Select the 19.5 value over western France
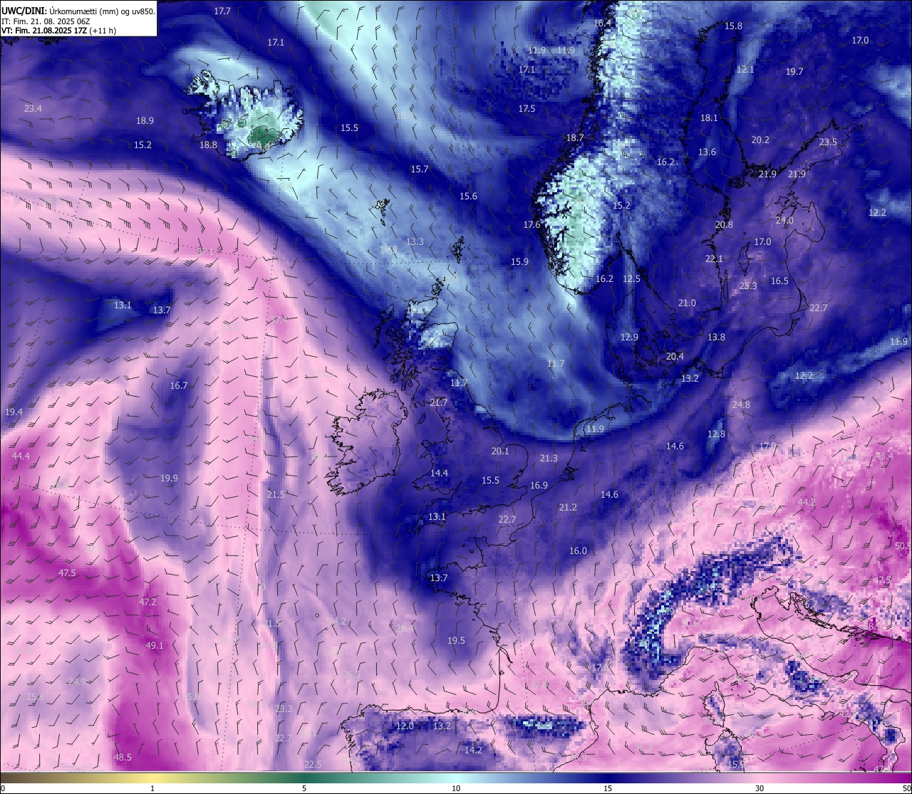 point(456,640)
